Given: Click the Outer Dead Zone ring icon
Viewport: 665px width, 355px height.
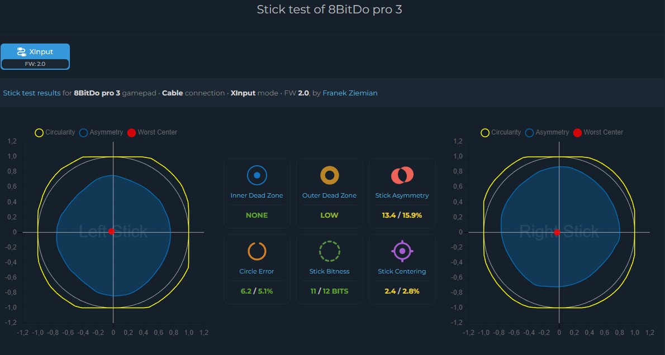Looking at the screenshot, I should pos(330,175).
